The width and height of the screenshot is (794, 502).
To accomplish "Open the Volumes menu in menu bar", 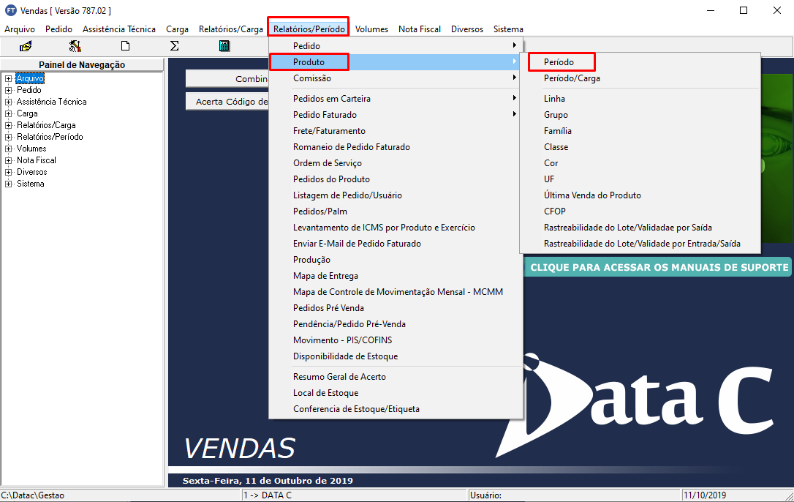I will click(371, 29).
